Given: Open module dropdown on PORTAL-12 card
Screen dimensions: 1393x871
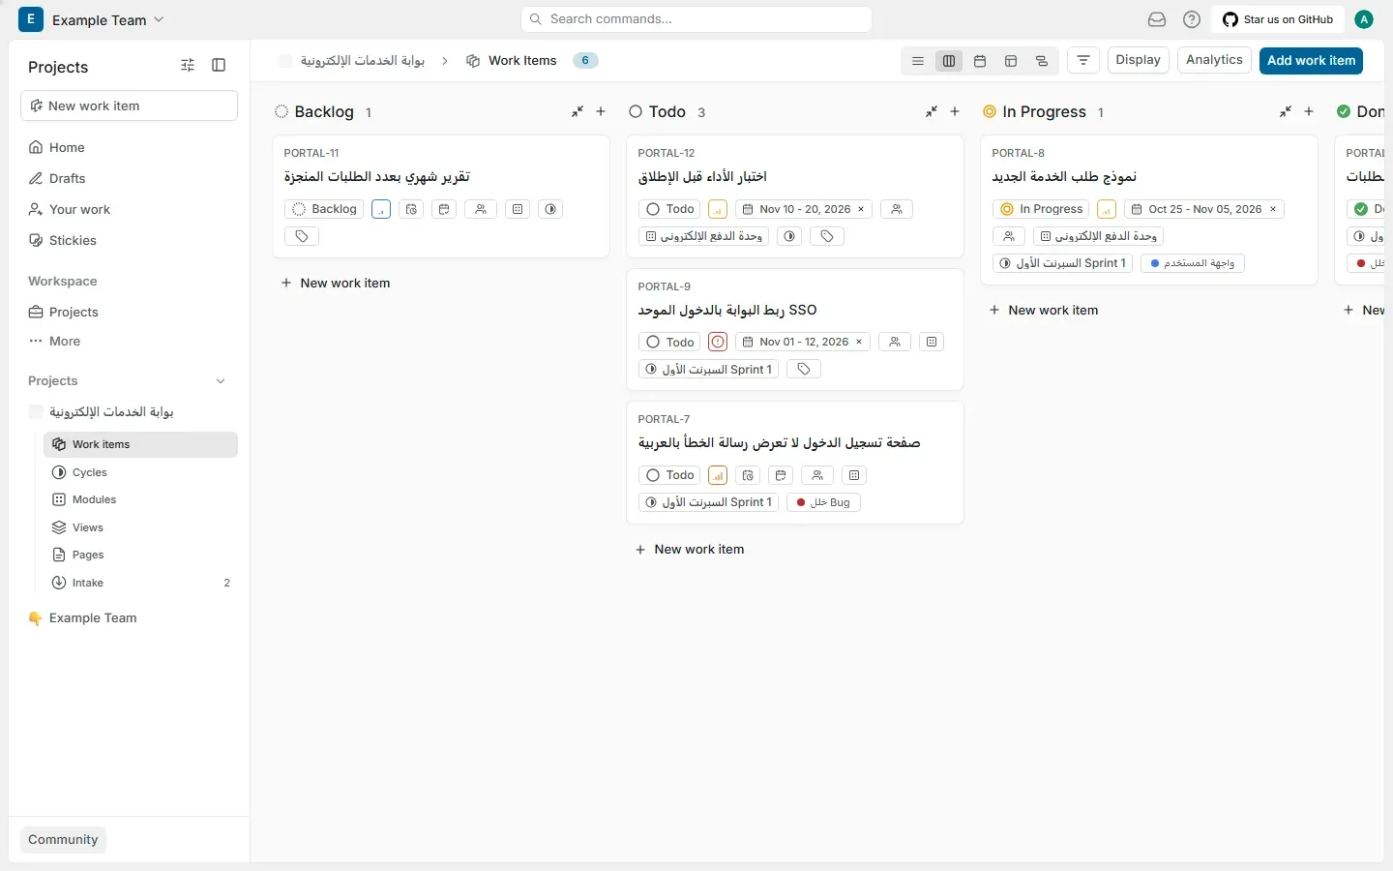Looking at the screenshot, I should tap(704, 236).
